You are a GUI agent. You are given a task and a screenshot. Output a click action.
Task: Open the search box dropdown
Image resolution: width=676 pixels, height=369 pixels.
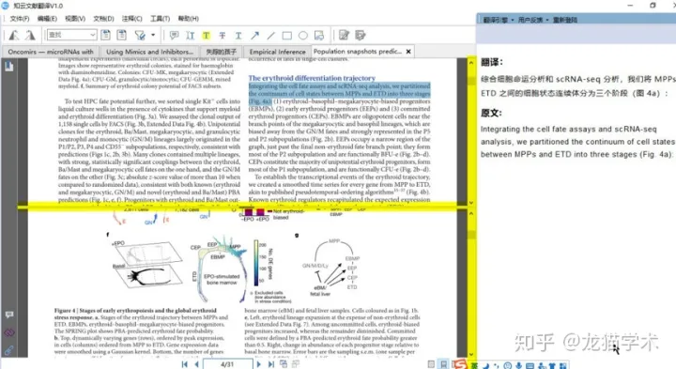tap(93, 35)
